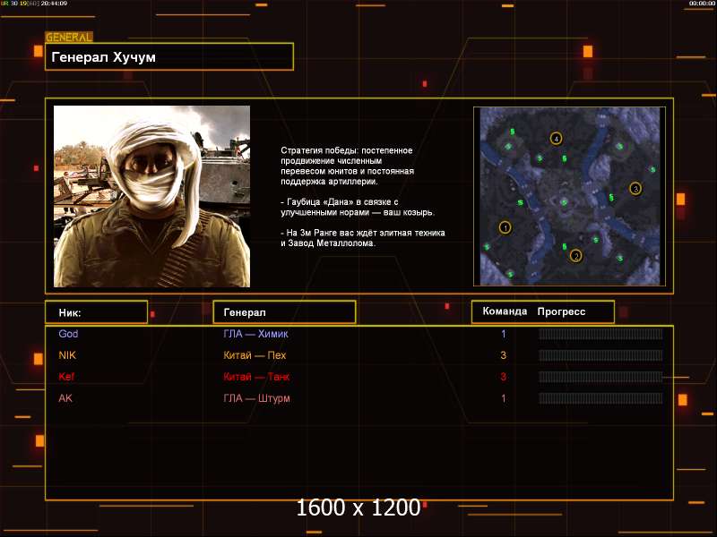
Task: Select start position 3 circle on map
Action: (x=635, y=188)
